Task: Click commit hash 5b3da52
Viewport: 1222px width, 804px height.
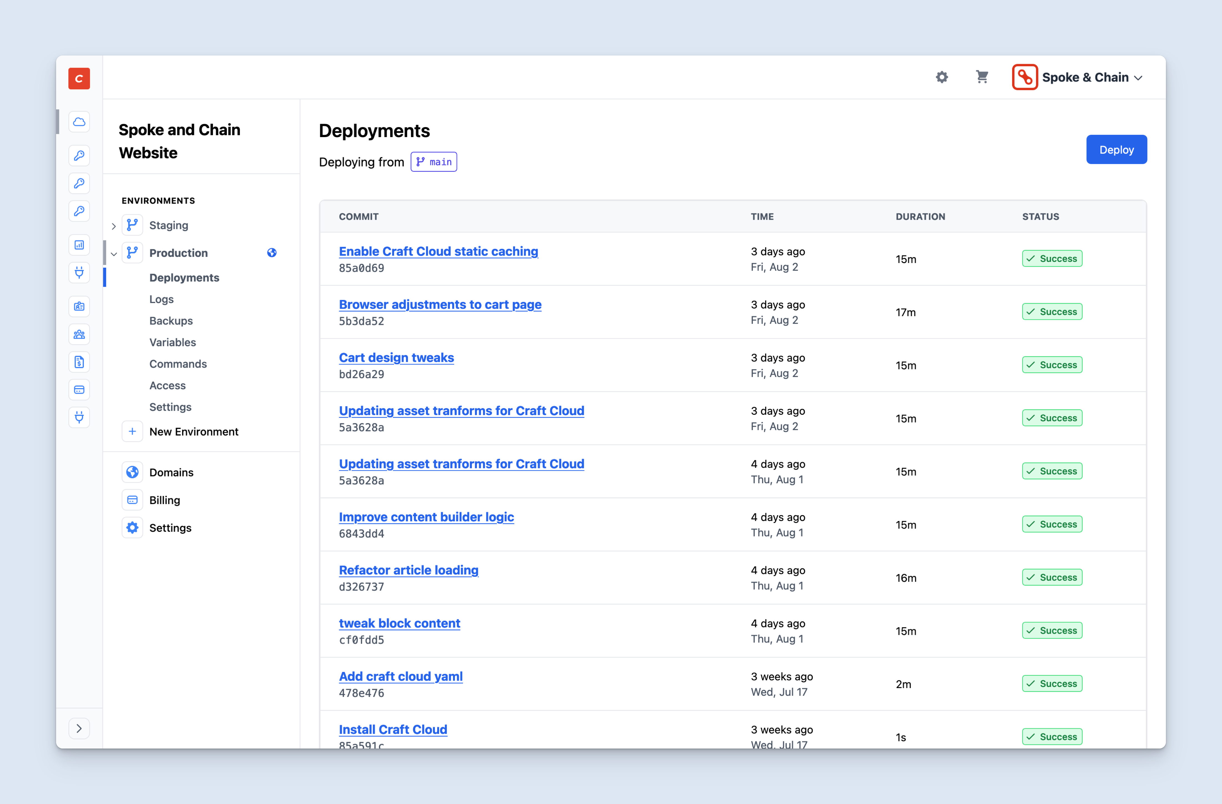Action: tap(362, 322)
